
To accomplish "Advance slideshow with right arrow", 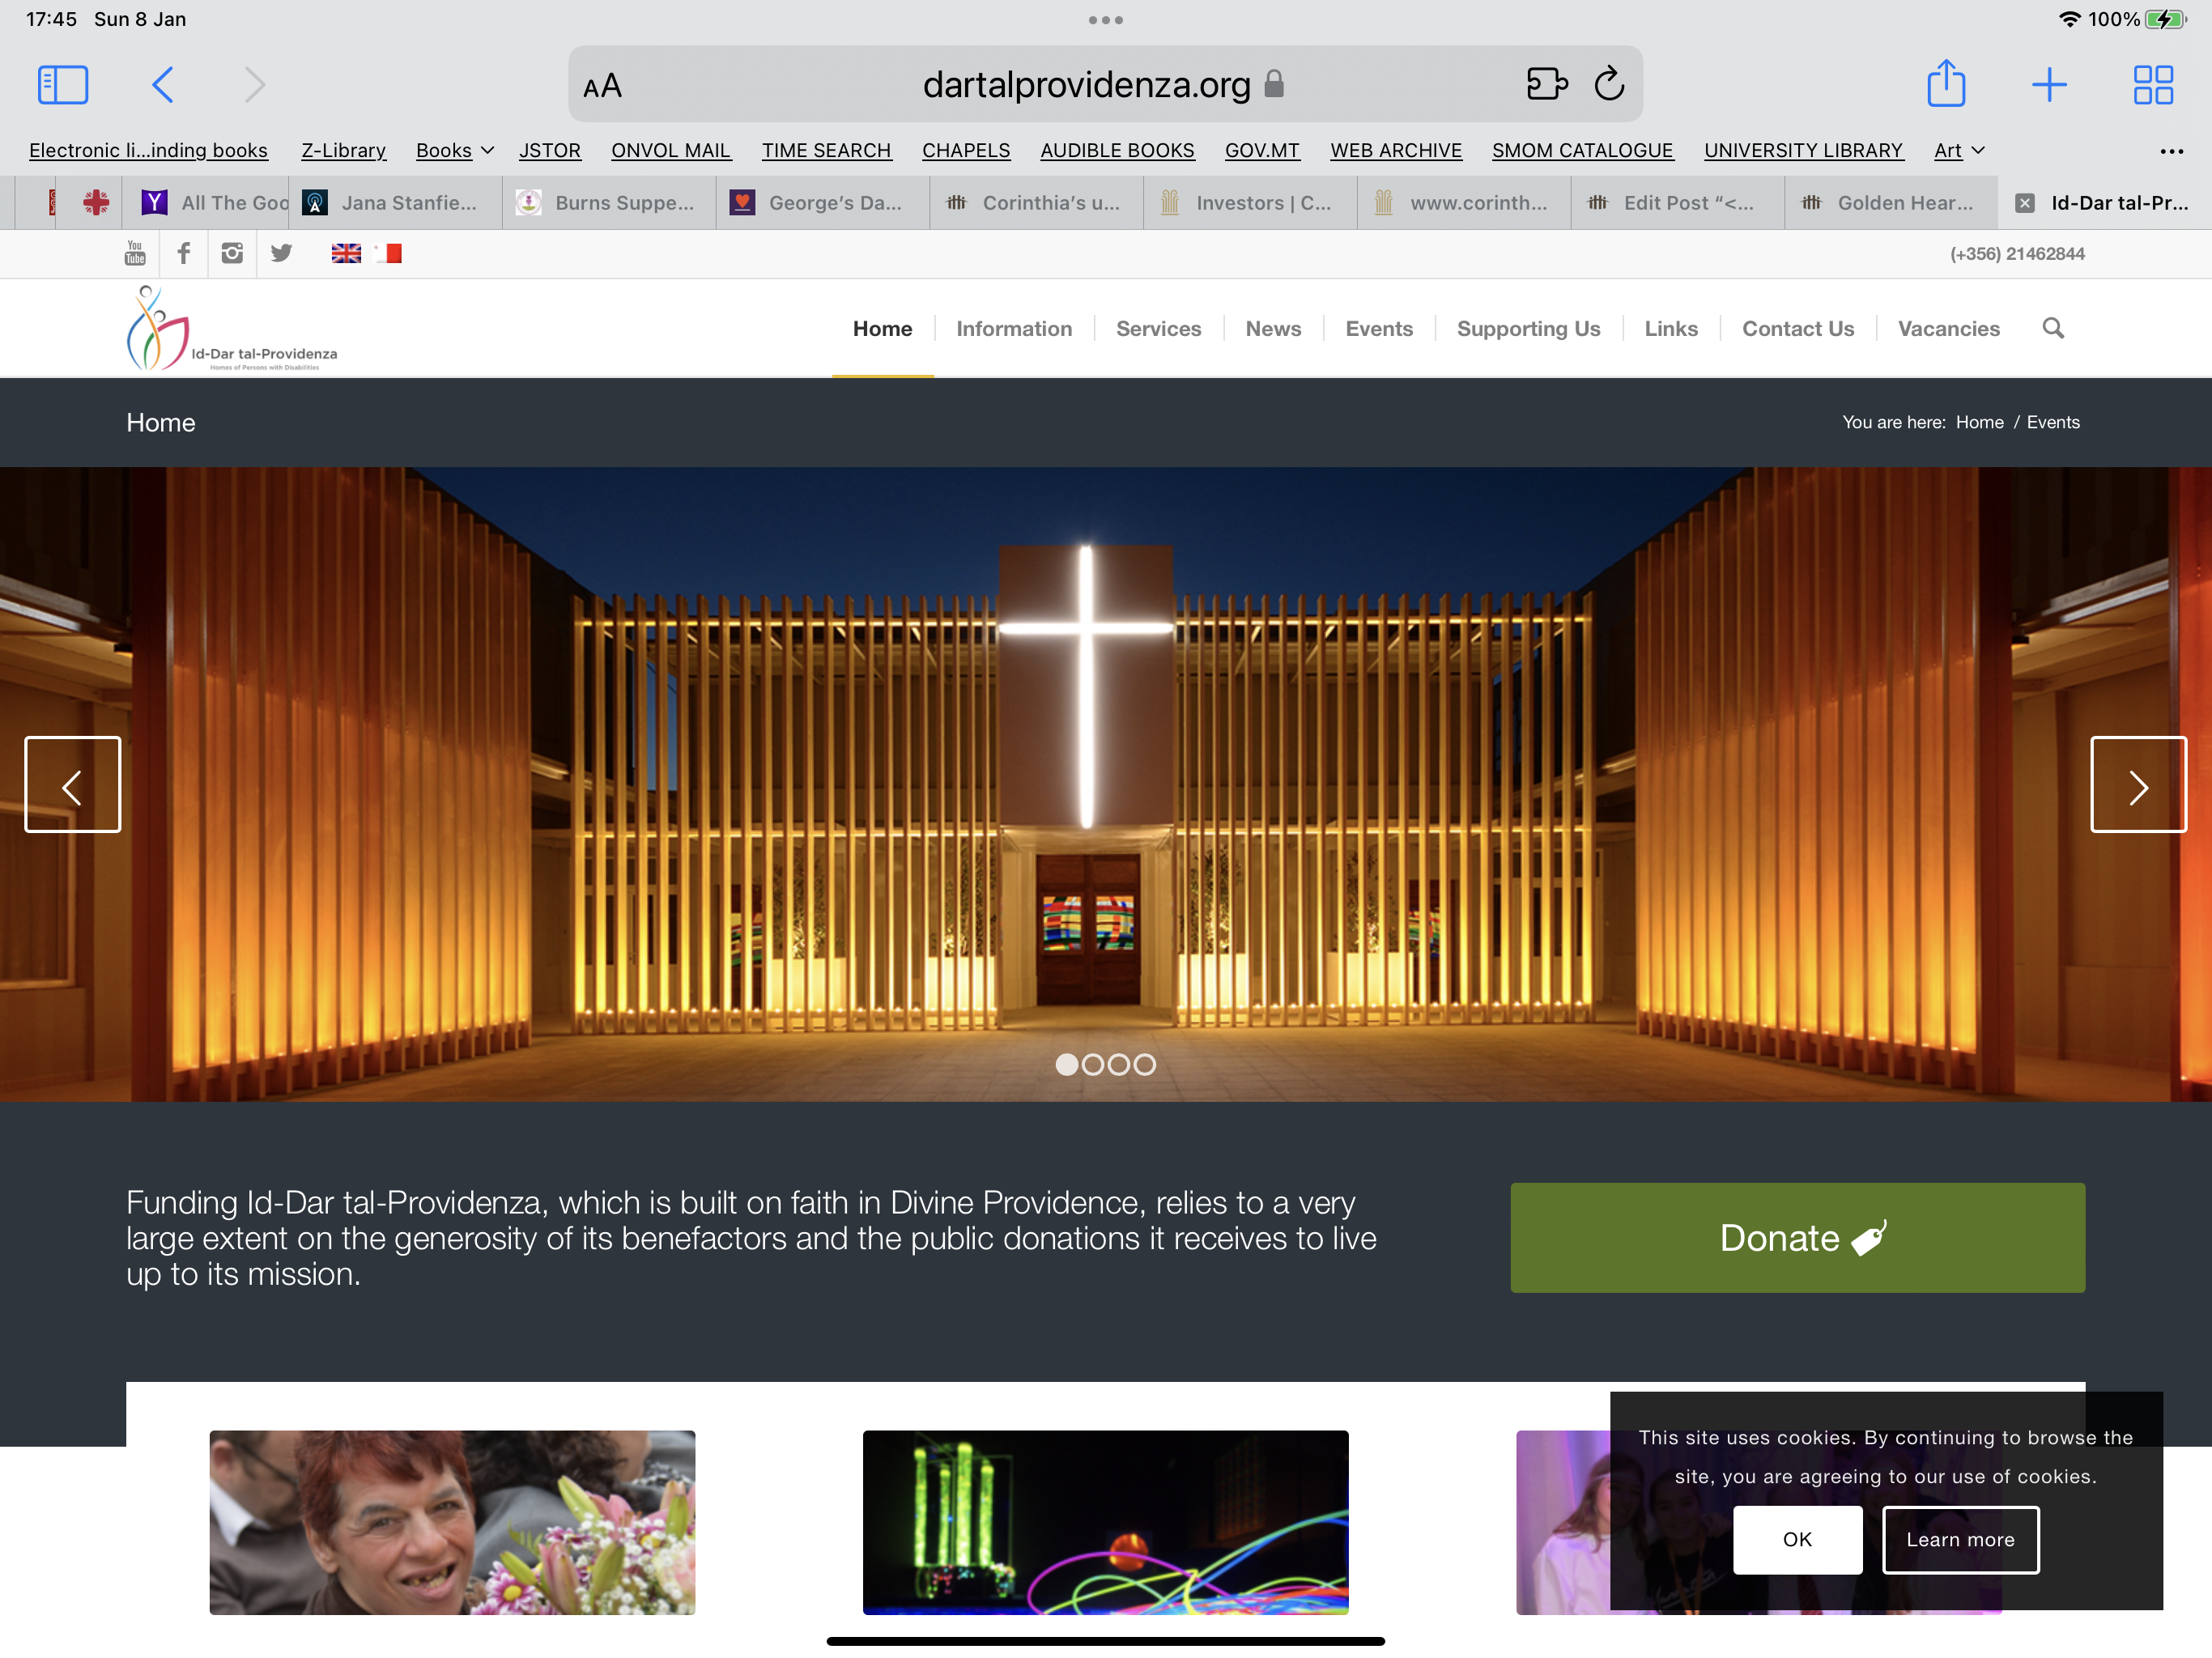I will click(x=2138, y=785).
